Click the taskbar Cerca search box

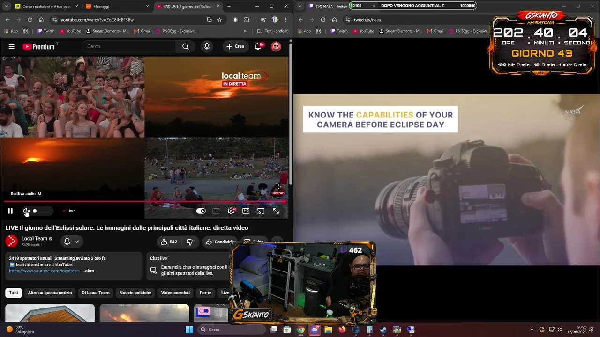coord(232,330)
